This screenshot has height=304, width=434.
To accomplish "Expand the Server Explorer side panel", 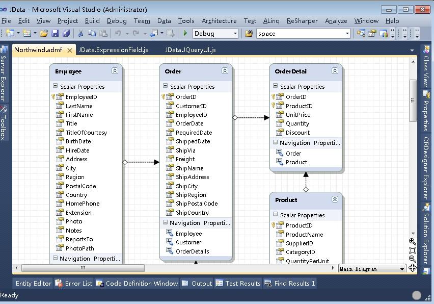I will 4,73.
